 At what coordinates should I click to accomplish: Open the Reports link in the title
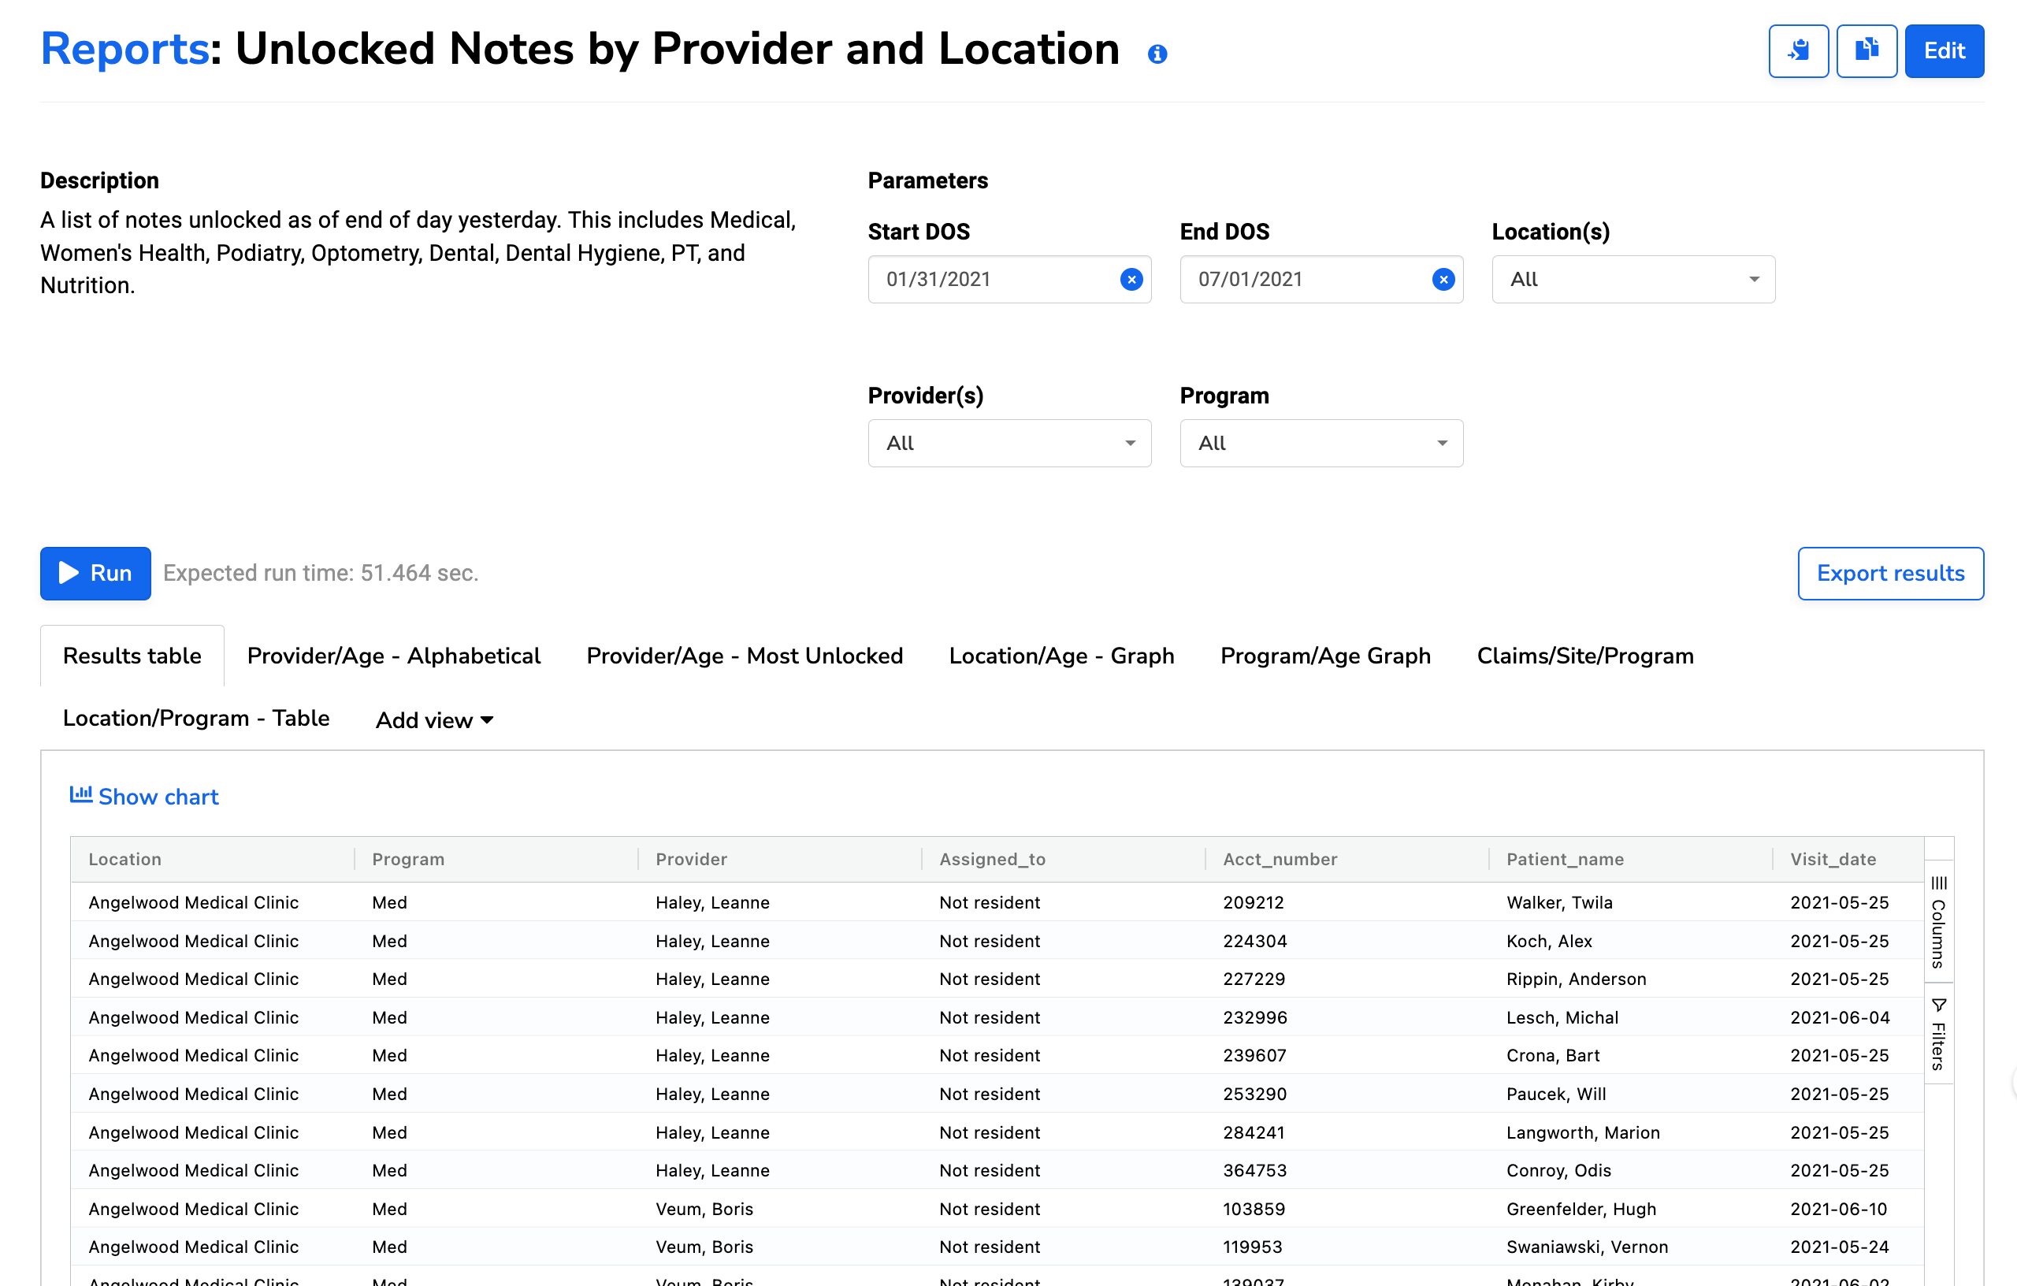pyautogui.click(x=124, y=49)
